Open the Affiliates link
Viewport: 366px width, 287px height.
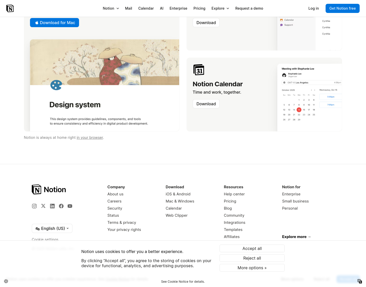[232, 237]
